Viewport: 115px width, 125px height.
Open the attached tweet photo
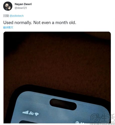pos(57,77)
